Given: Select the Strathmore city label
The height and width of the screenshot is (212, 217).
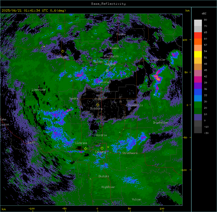Looking at the screenshot, I should (130, 153).
